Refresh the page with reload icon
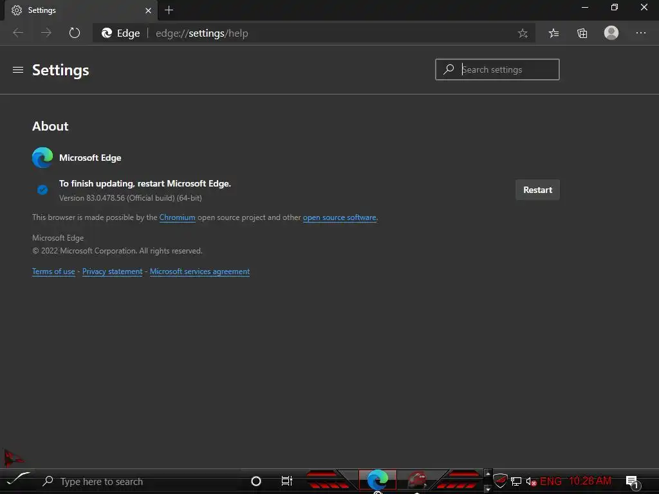This screenshot has height=494, width=659. (75, 33)
